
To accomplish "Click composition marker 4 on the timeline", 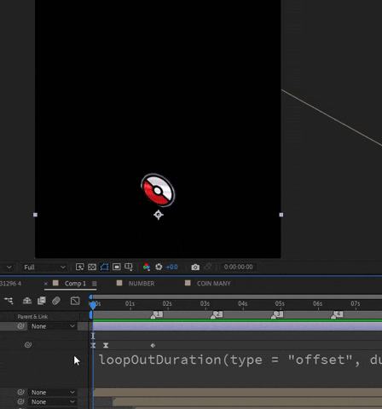I will (337, 314).
